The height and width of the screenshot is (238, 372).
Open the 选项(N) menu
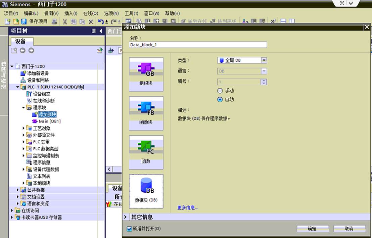click(111, 13)
